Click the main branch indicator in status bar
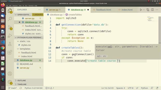Screen dimensions: 161x90 13,88
